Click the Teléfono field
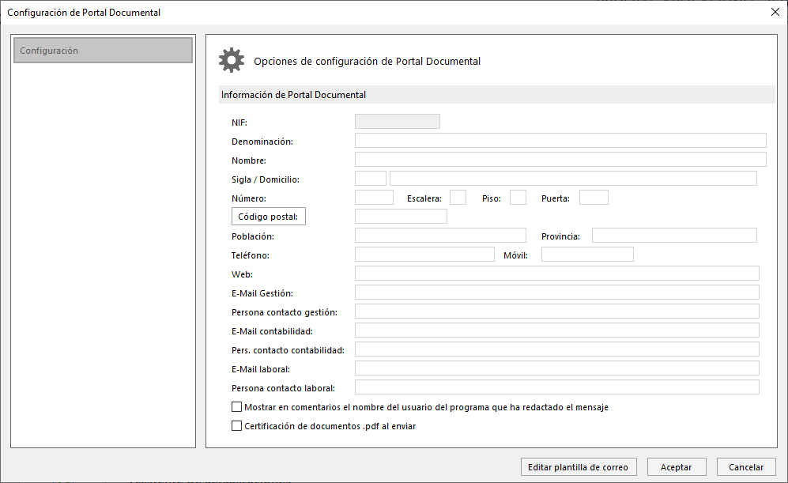 [424, 255]
